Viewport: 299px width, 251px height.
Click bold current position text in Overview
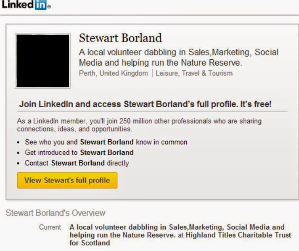(x=177, y=227)
